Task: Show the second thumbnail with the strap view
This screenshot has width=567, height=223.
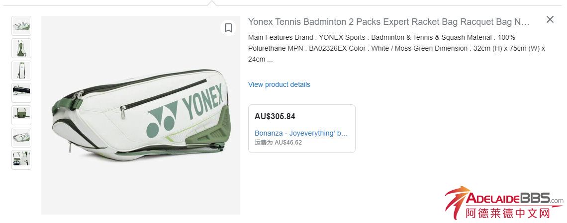Action: (x=21, y=48)
